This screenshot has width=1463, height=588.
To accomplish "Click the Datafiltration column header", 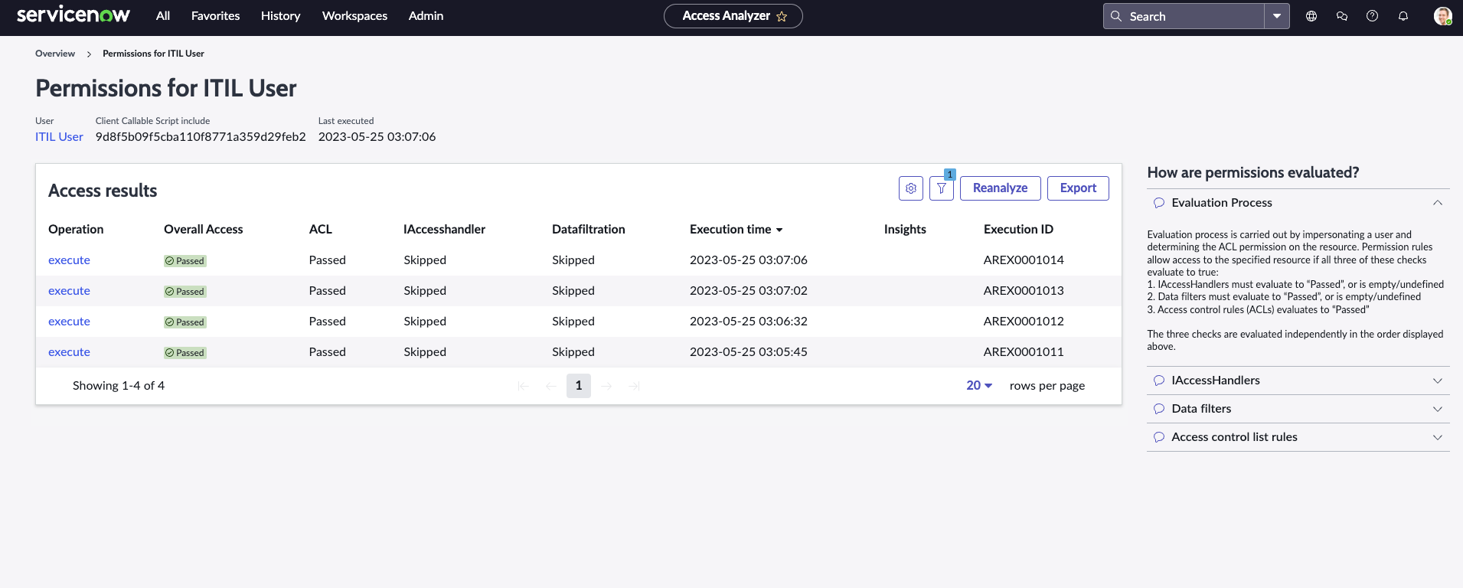I will (589, 230).
